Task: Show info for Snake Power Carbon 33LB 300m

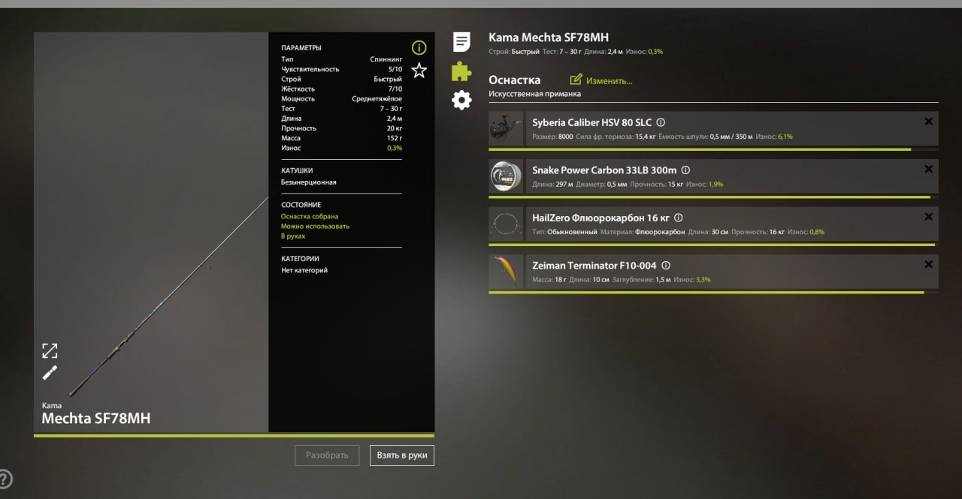Action: click(685, 170)
